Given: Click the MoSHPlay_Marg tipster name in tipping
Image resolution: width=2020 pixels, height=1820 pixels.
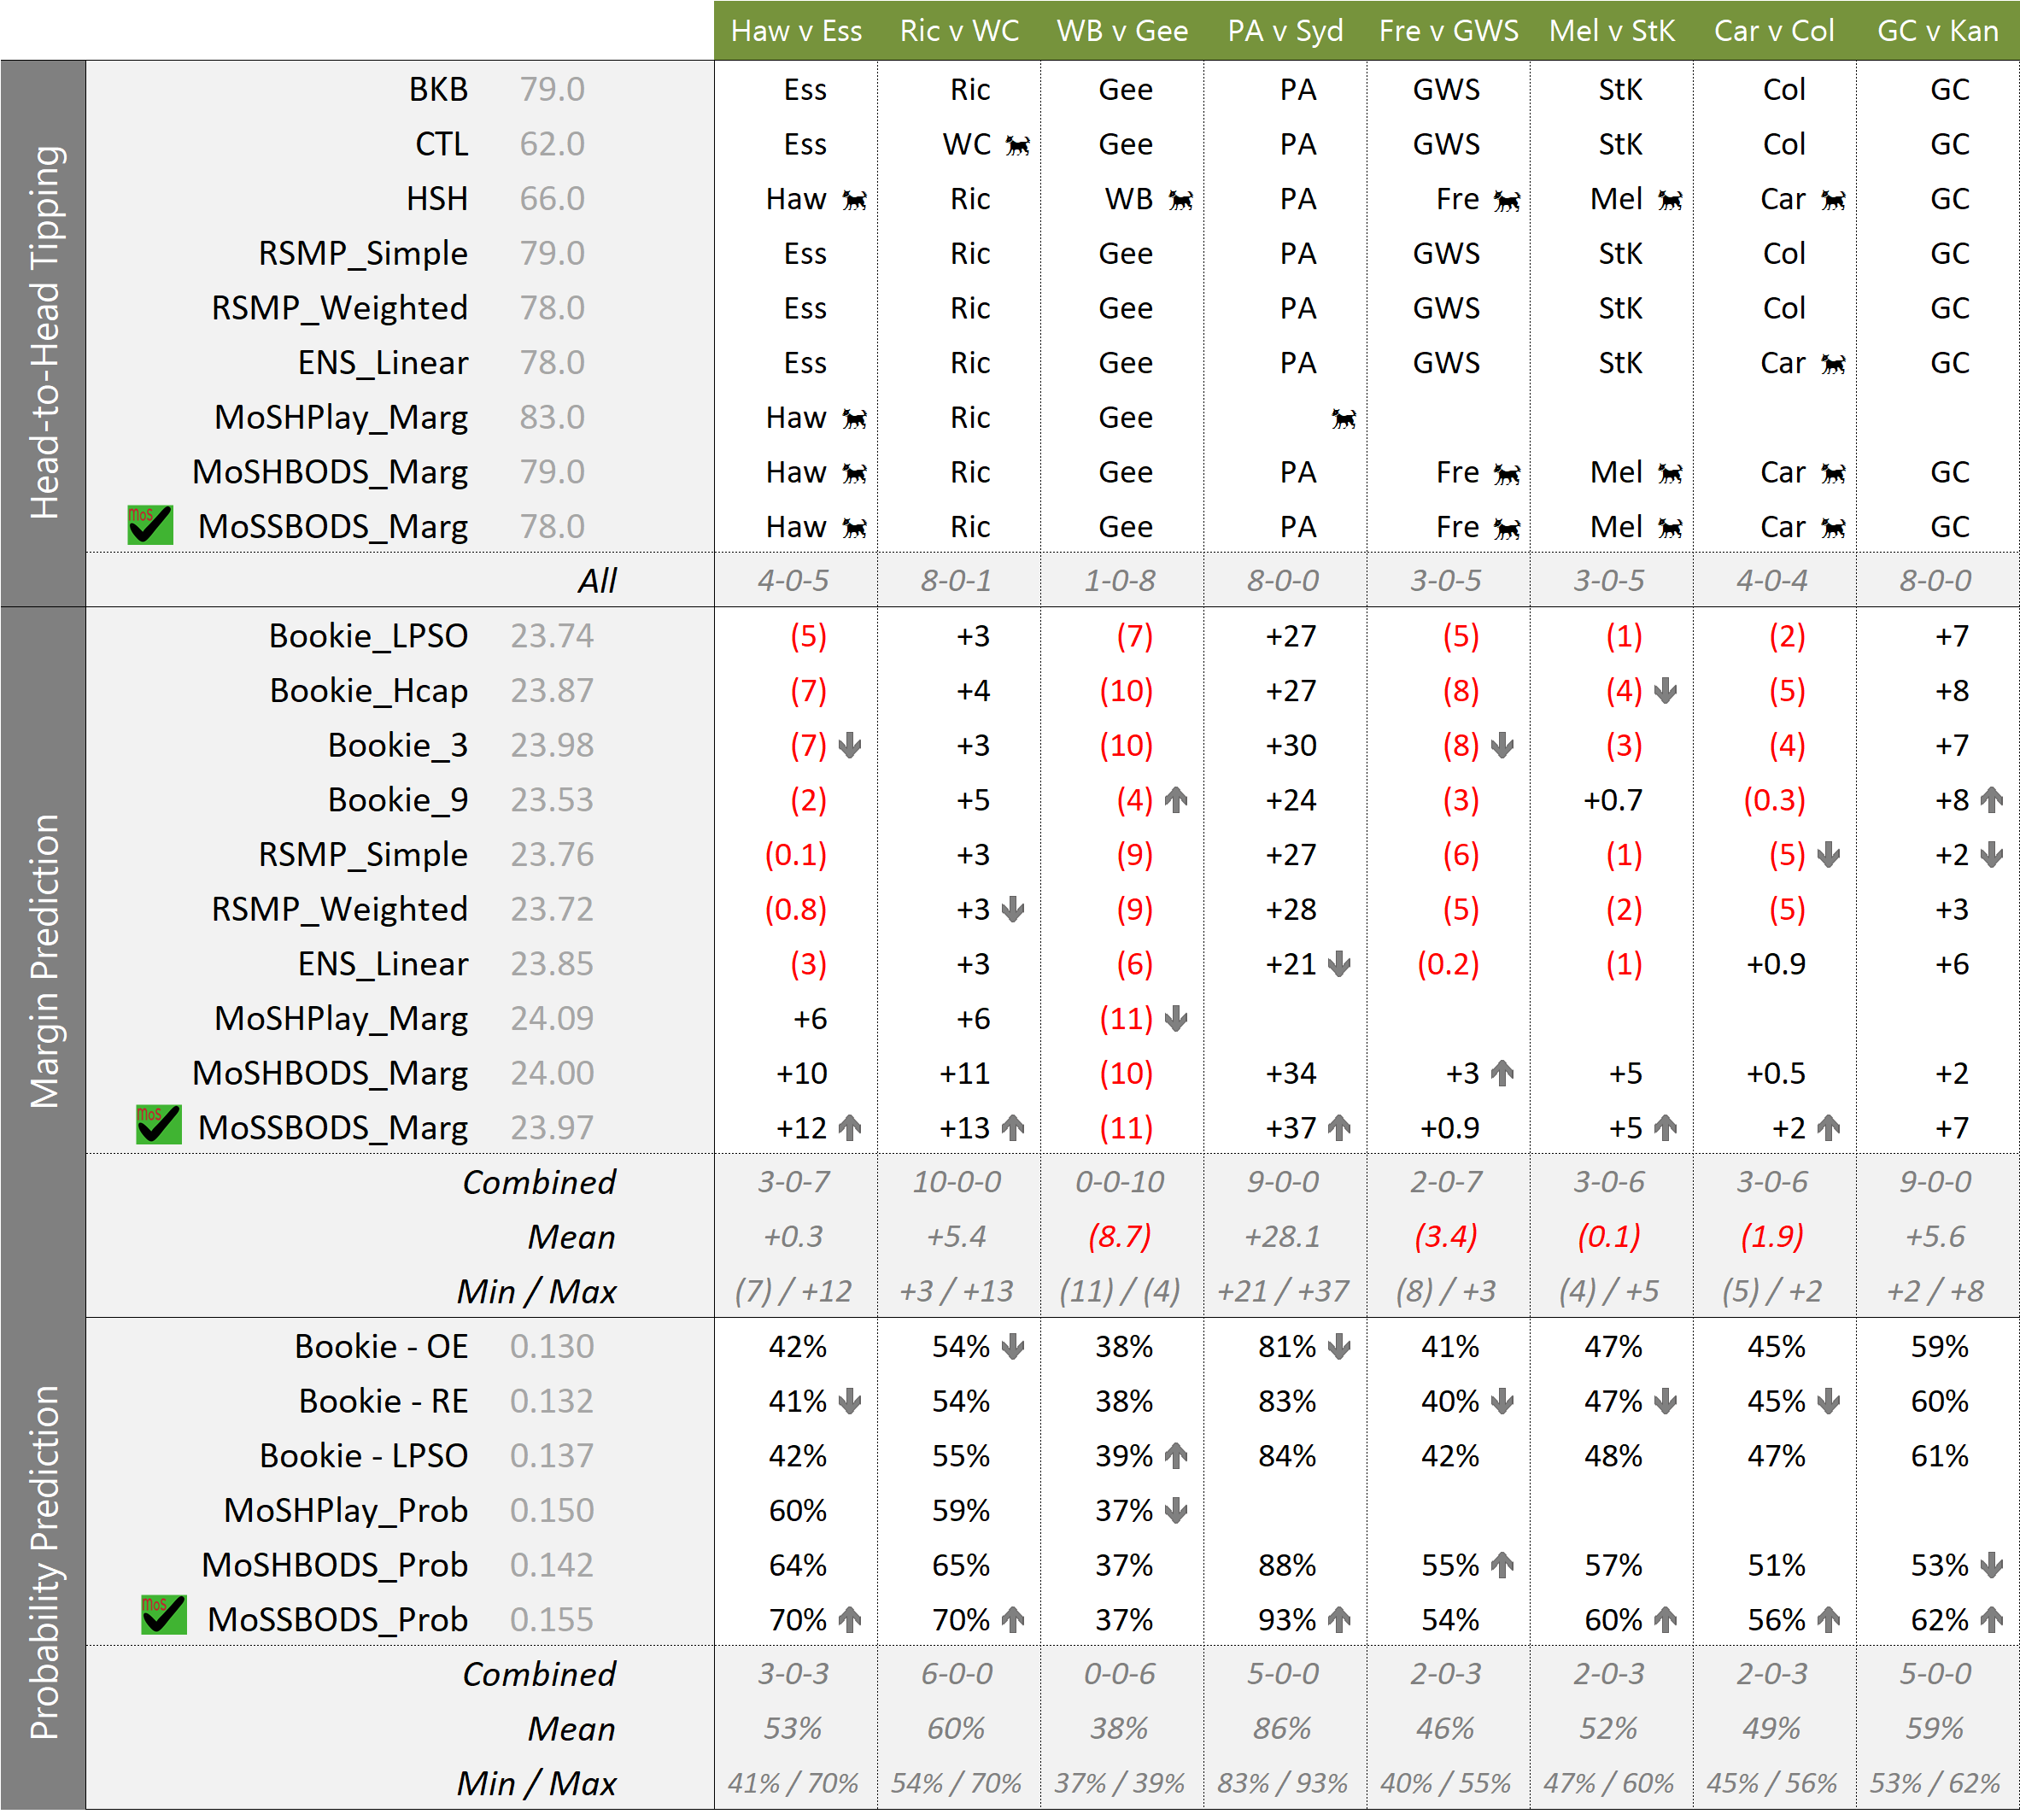Looking at the screenshot, I should (340, 418).
